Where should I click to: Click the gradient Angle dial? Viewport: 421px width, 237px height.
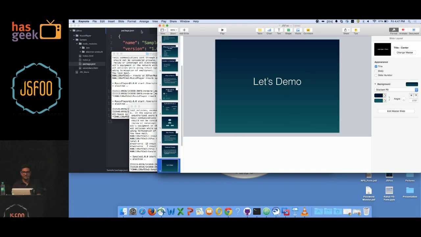coord(404,99)
